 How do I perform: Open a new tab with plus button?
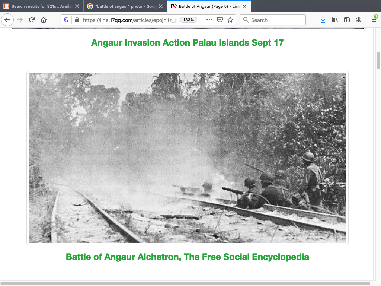click(x=257, y=6)
